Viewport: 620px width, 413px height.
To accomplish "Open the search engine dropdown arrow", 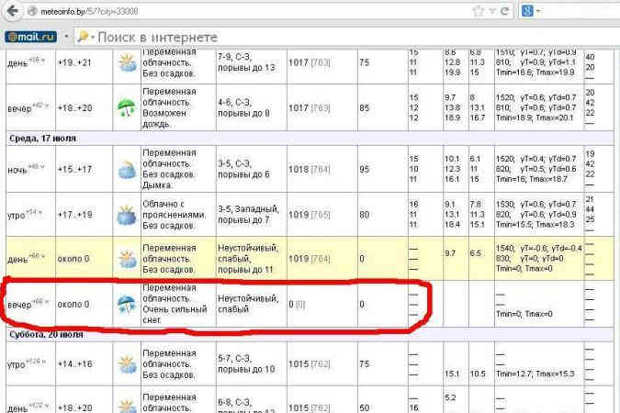I will click(538, 11).
